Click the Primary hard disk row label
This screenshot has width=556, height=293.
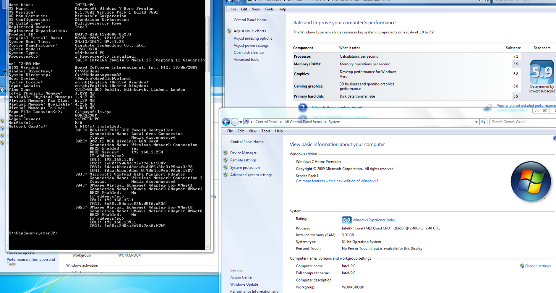click(x=309, y=96)
